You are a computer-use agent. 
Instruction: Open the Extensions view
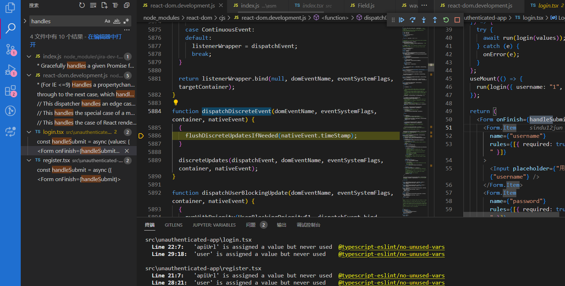click(x=10, y=91)
